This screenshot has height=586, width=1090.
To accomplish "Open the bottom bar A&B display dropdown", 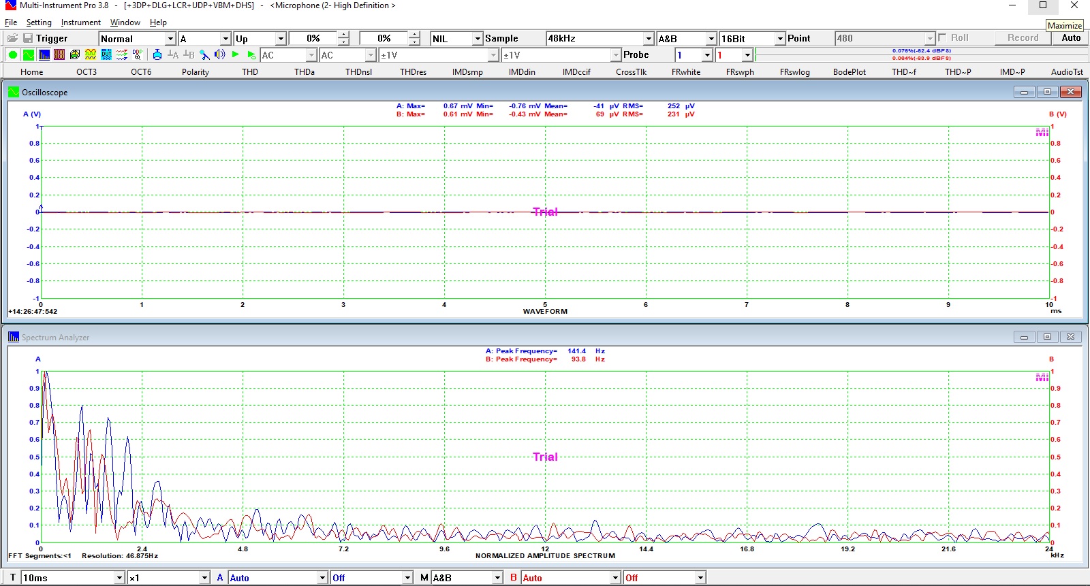I will point(498,578).
